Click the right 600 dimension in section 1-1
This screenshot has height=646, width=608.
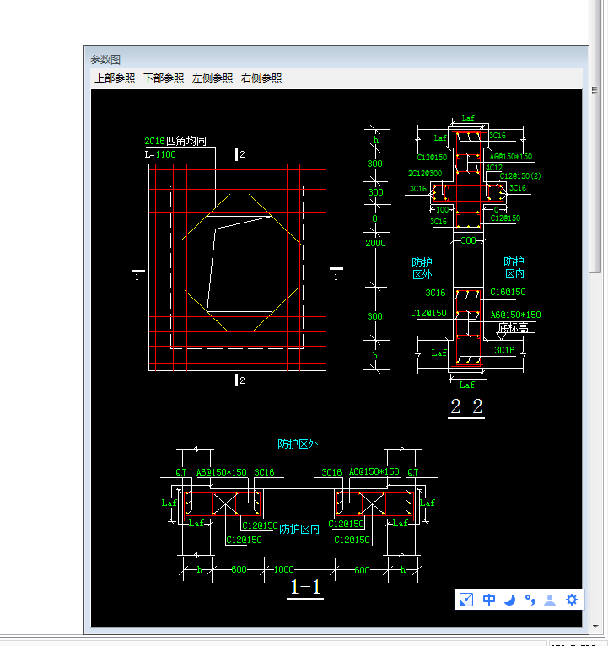pos(362,570)
